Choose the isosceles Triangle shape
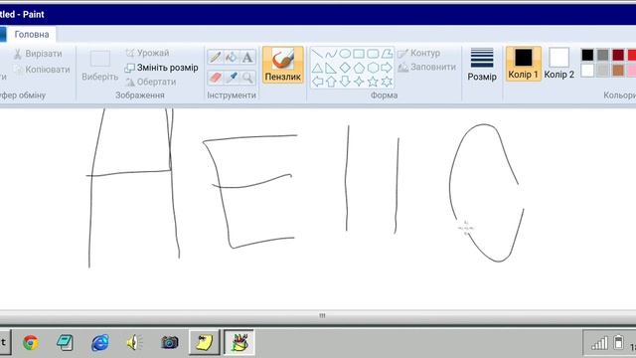 tap(317, 68)
